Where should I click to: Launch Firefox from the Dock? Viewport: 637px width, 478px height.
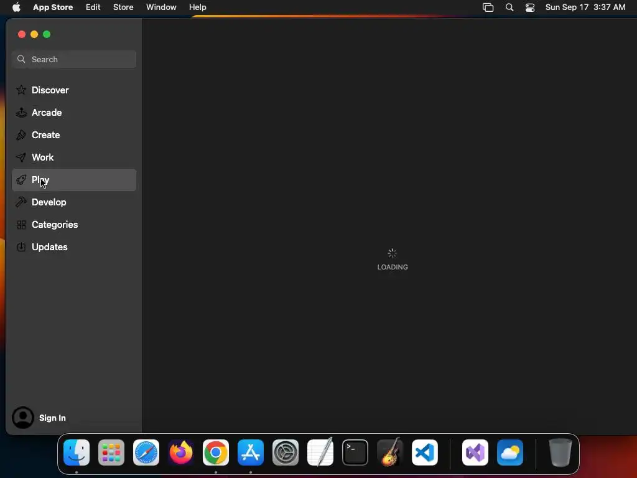[x=181, y=452]
